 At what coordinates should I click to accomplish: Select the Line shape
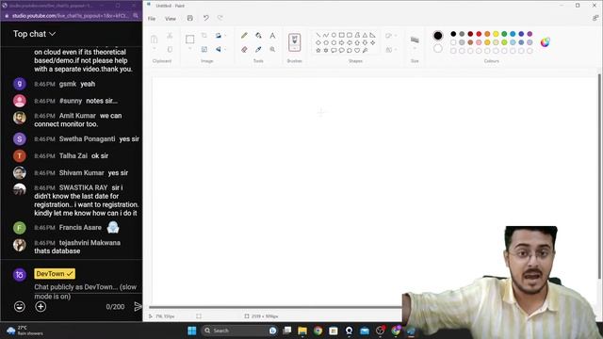click(318, 35)
